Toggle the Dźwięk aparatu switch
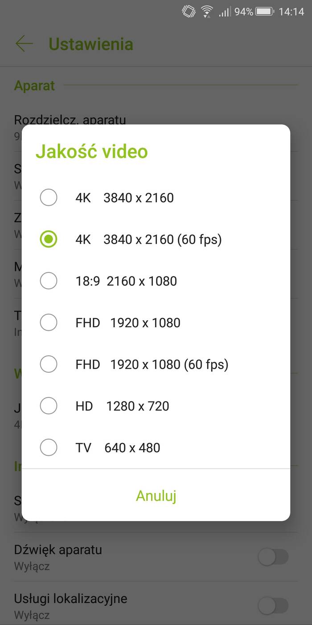The image size is (312, 625). pos(274,557)
